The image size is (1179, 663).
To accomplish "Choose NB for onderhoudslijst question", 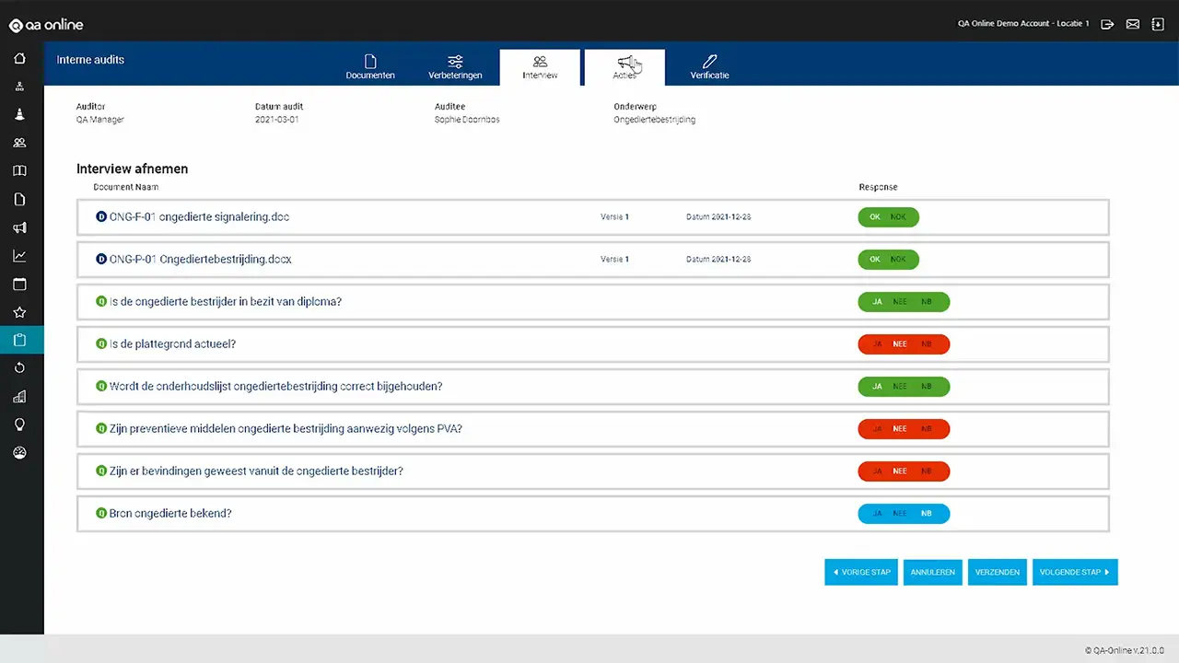I will click(x=927, y=387).
